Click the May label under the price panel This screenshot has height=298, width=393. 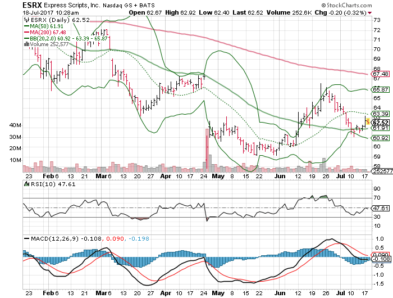pyautogui.click(x=218, y=176)
